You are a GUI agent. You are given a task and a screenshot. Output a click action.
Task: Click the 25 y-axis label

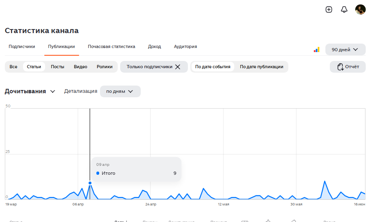click(8, 152)
